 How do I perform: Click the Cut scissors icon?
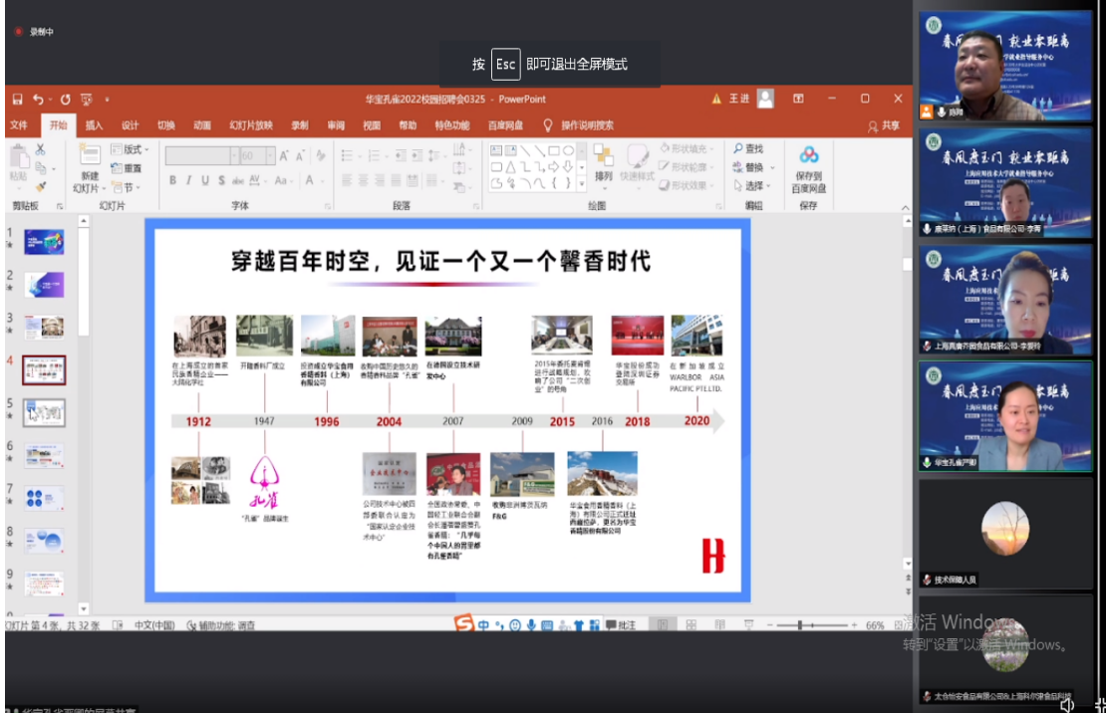point(40,150)
